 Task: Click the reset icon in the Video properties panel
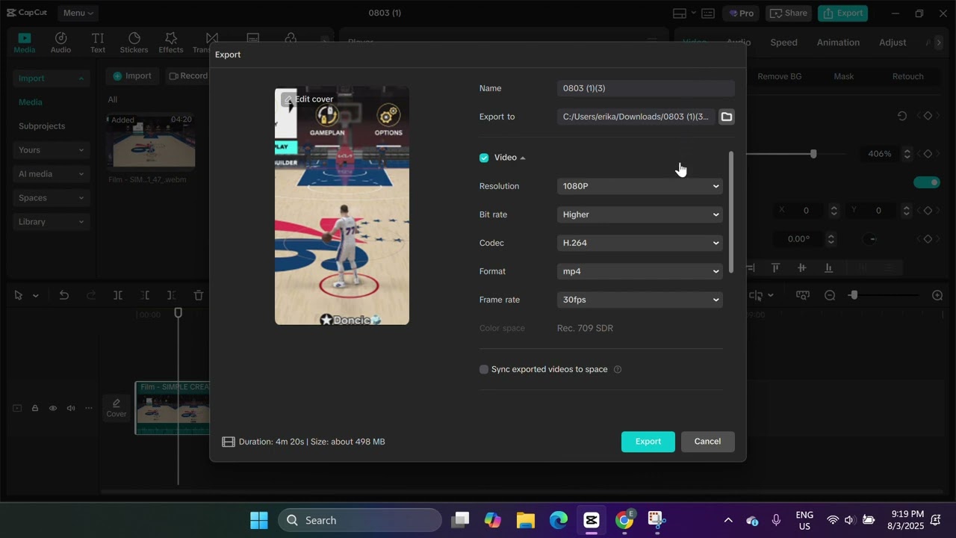click(902, 116)
